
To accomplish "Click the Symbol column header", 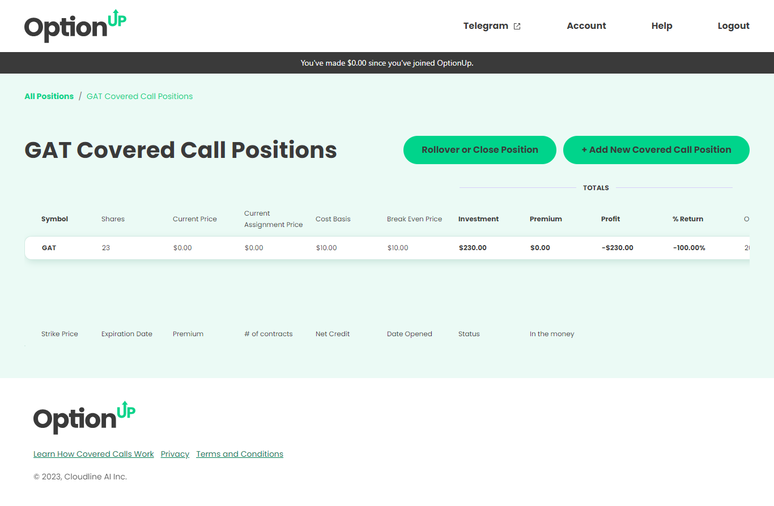I will 54,219.
